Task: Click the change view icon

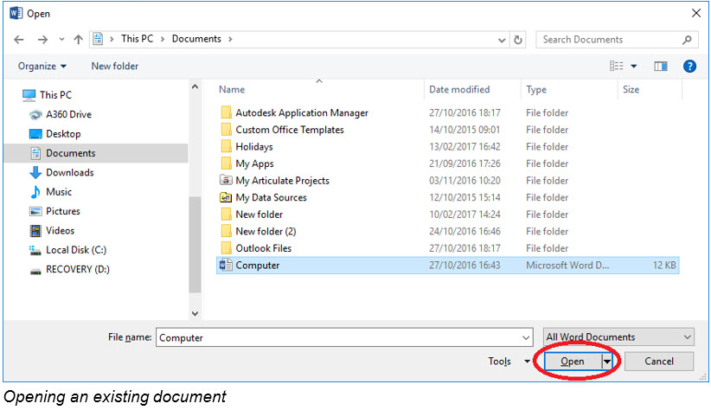Action: point(616,67)
